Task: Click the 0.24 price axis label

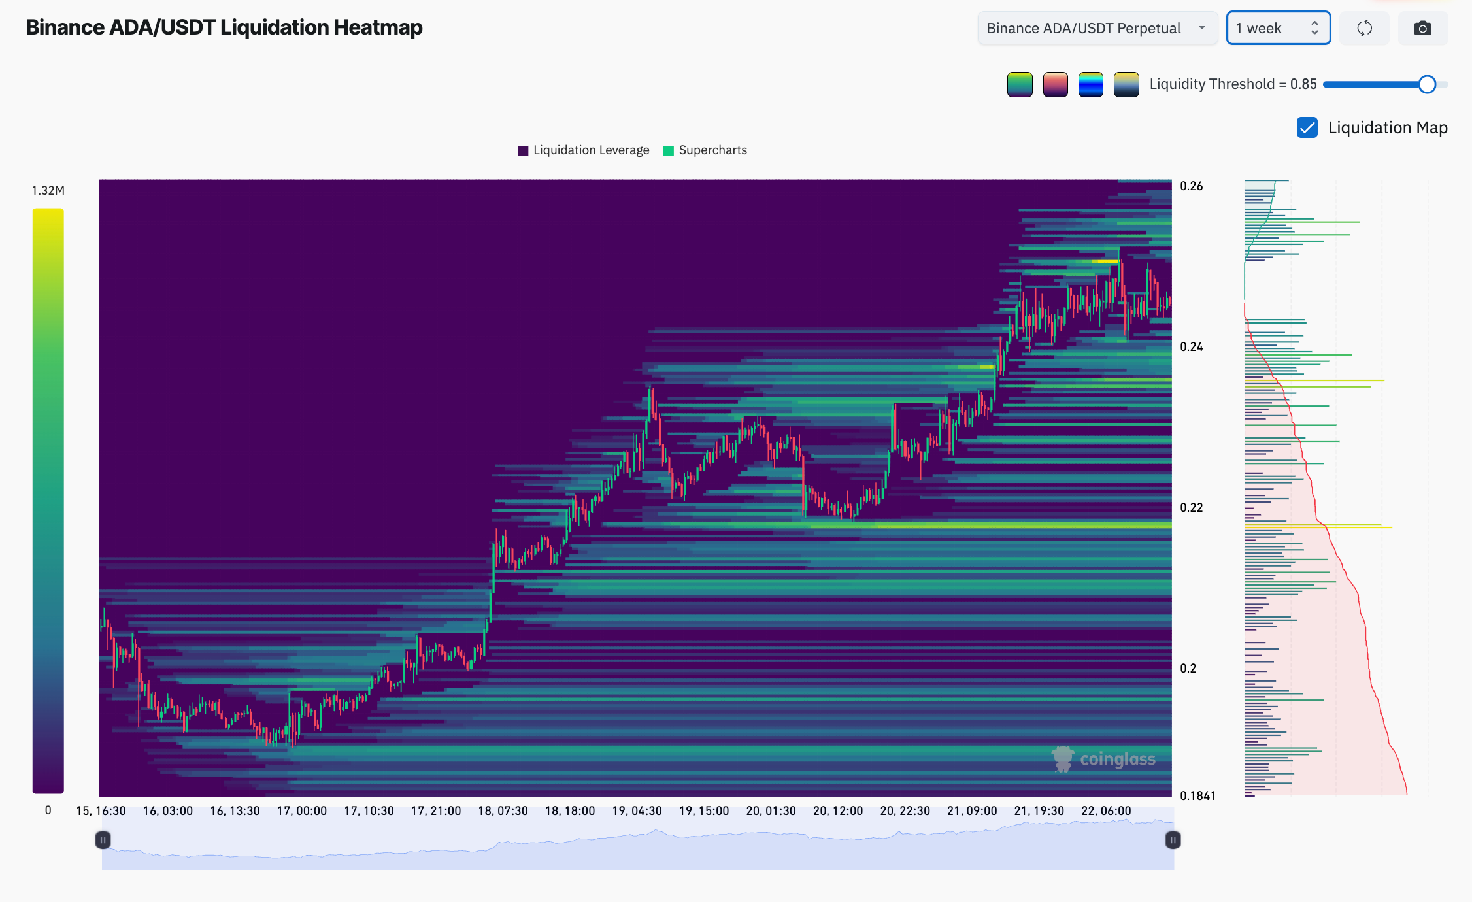Action: 1192,347
